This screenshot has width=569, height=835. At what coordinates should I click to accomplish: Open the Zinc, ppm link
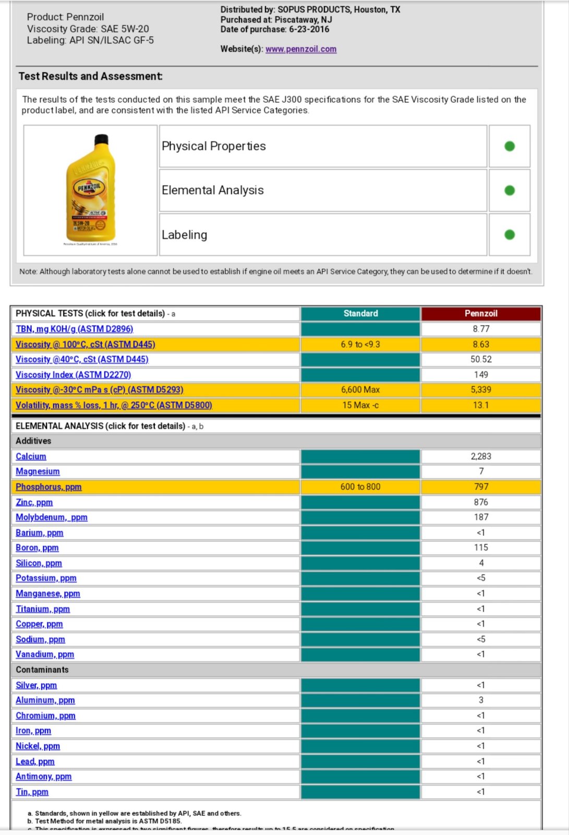point(34,503)
